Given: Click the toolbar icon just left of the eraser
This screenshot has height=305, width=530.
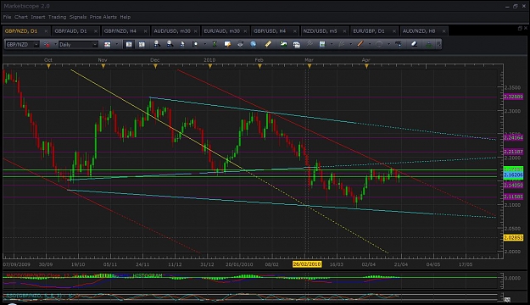Looking at the screenshot, I should pyautogui.click(x=399, y=44).
